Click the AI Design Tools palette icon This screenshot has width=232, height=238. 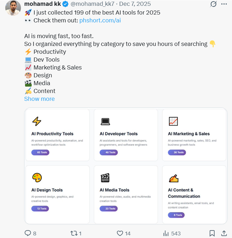coord(37,177)
